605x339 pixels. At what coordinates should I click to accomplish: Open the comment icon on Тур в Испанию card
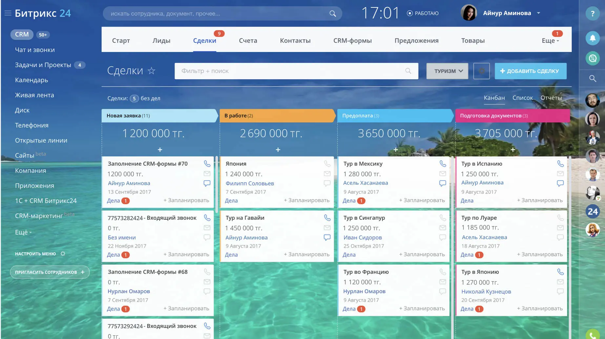(x=560, y=183)
